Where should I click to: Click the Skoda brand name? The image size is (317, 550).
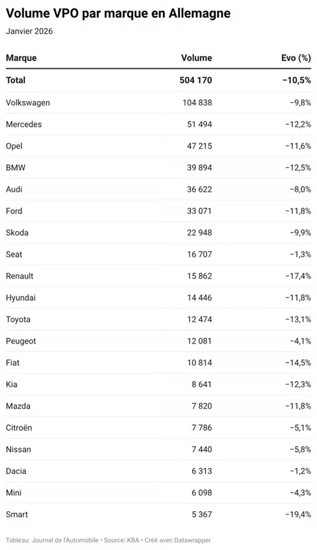17,232
